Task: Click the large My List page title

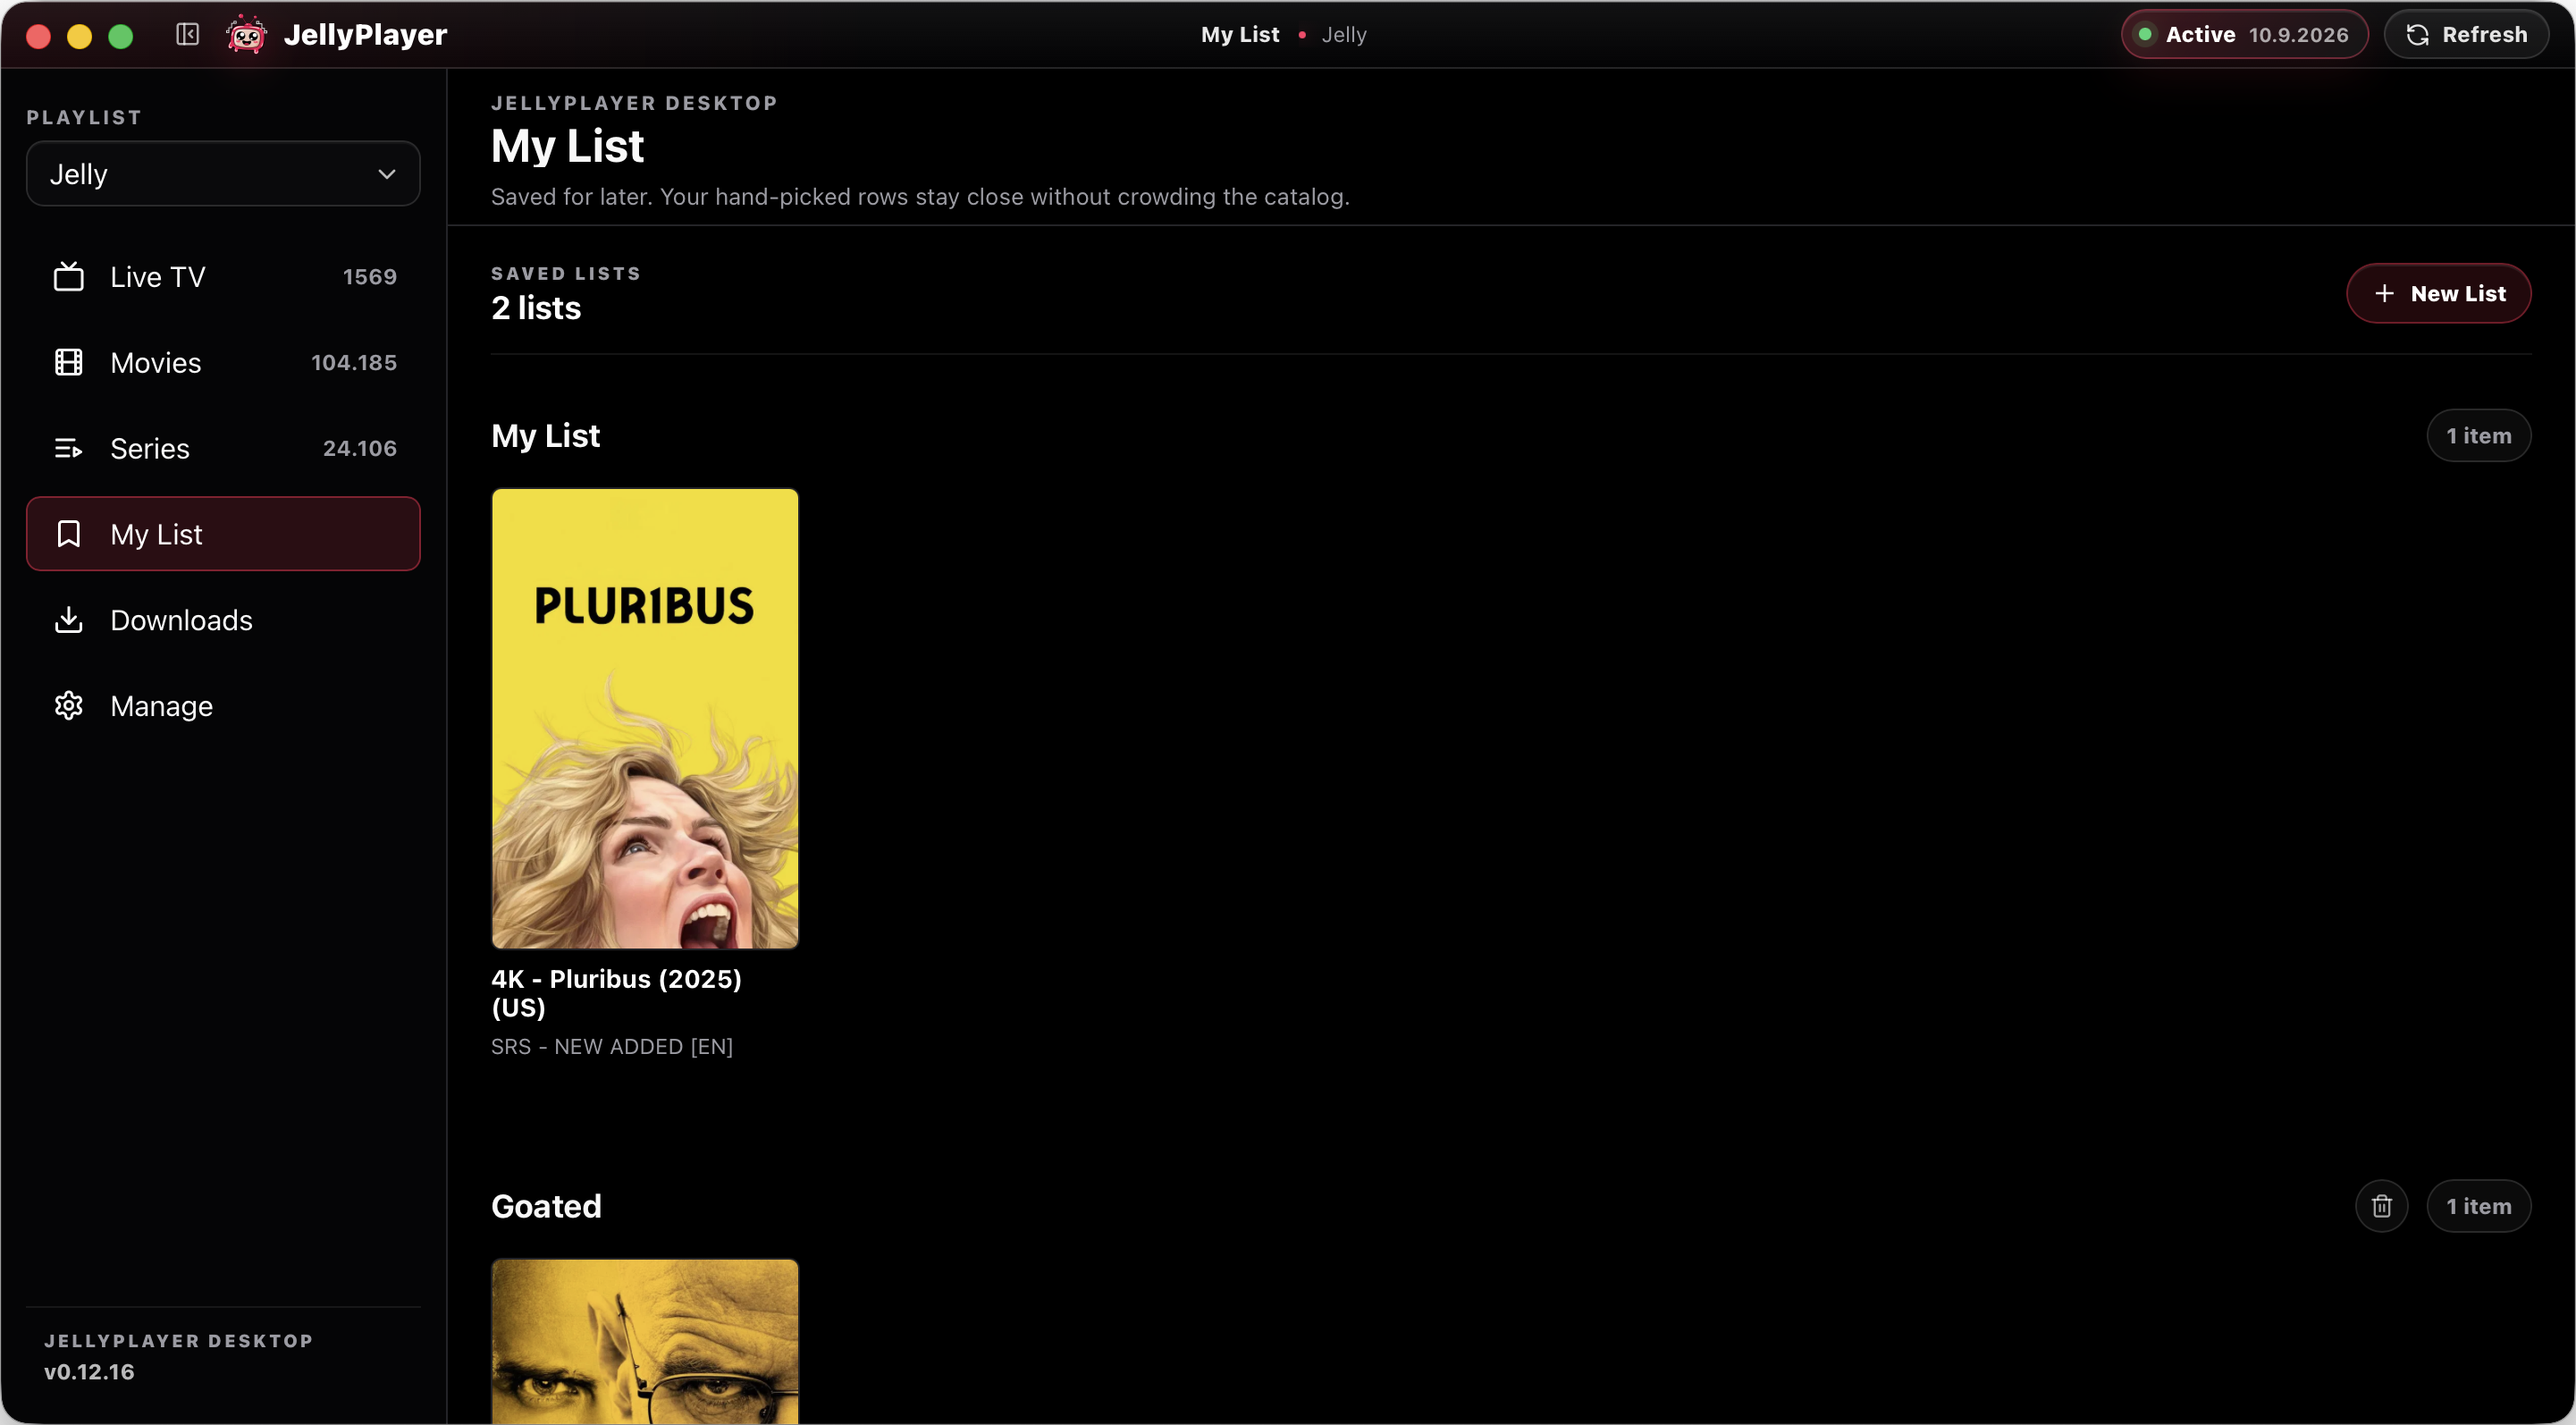Action: pyautogui.click(x=568, y=147)
